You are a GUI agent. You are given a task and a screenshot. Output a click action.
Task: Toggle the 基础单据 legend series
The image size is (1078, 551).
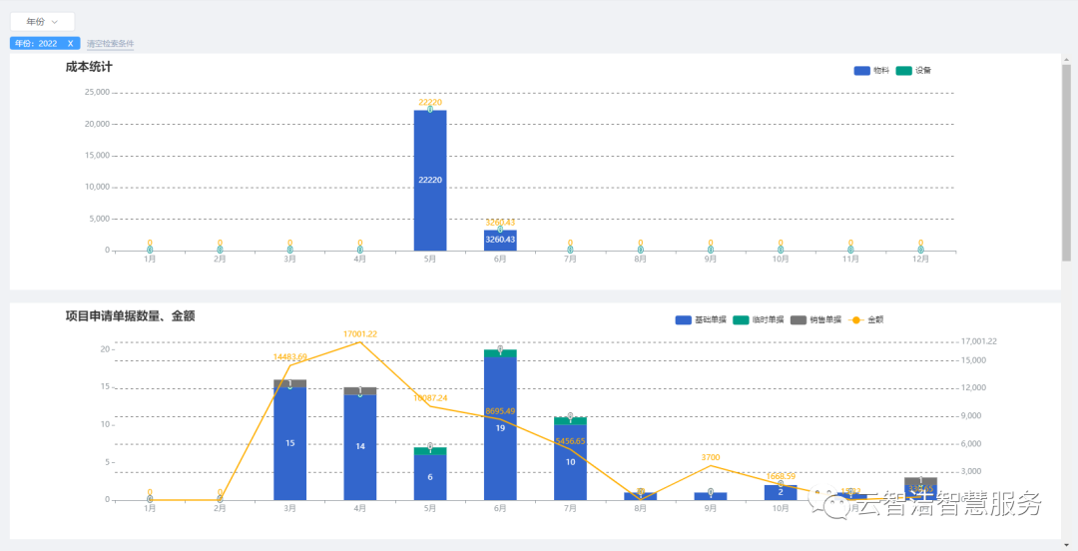click(x=683, y=320)
